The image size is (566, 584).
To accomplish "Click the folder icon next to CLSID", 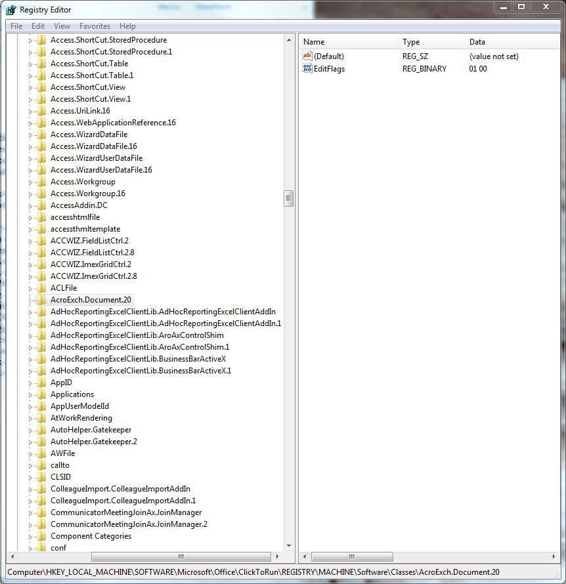I will [41, 476].
